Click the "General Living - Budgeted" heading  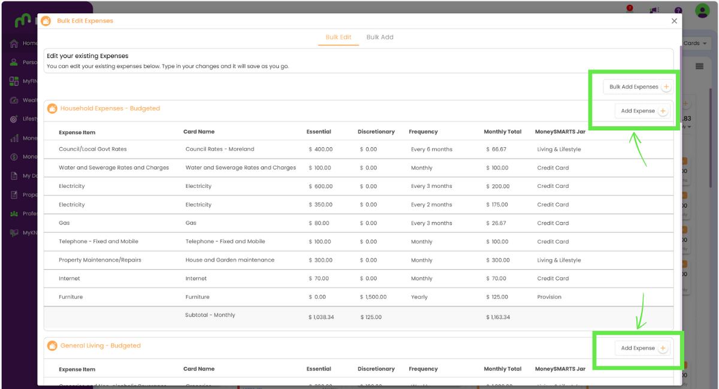[101, 345]
